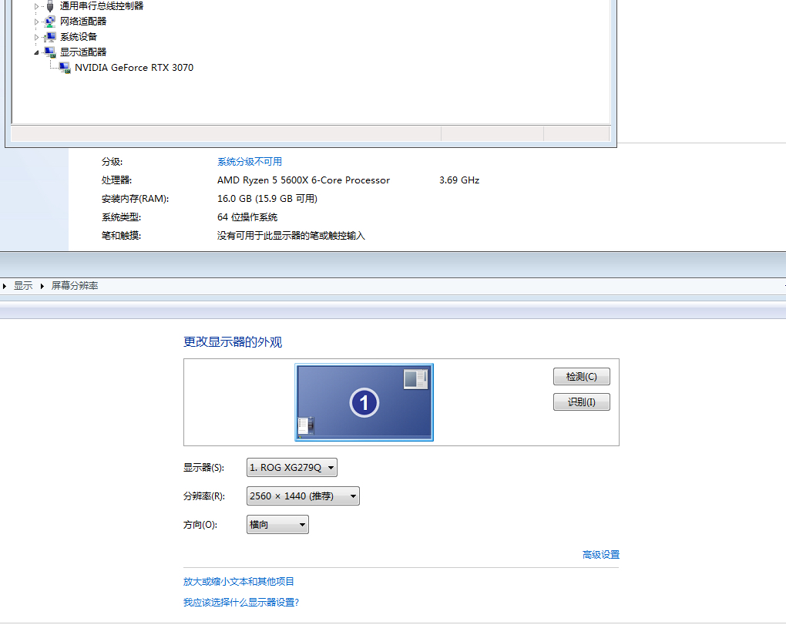Expand the 网络适配器 tree branch
Image resolution: width=786 pixels, height=625 pixels.
(x=37, y=21)
